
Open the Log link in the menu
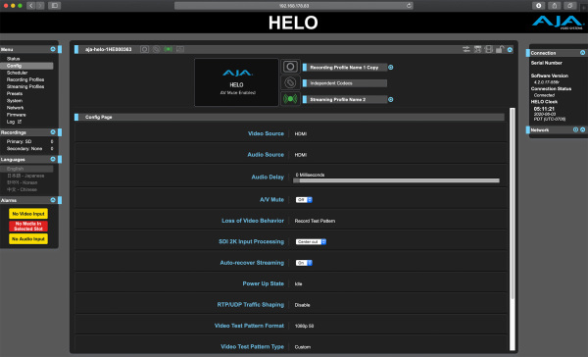[14, 122]
